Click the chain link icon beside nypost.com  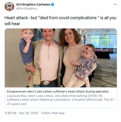click(8, 104)
